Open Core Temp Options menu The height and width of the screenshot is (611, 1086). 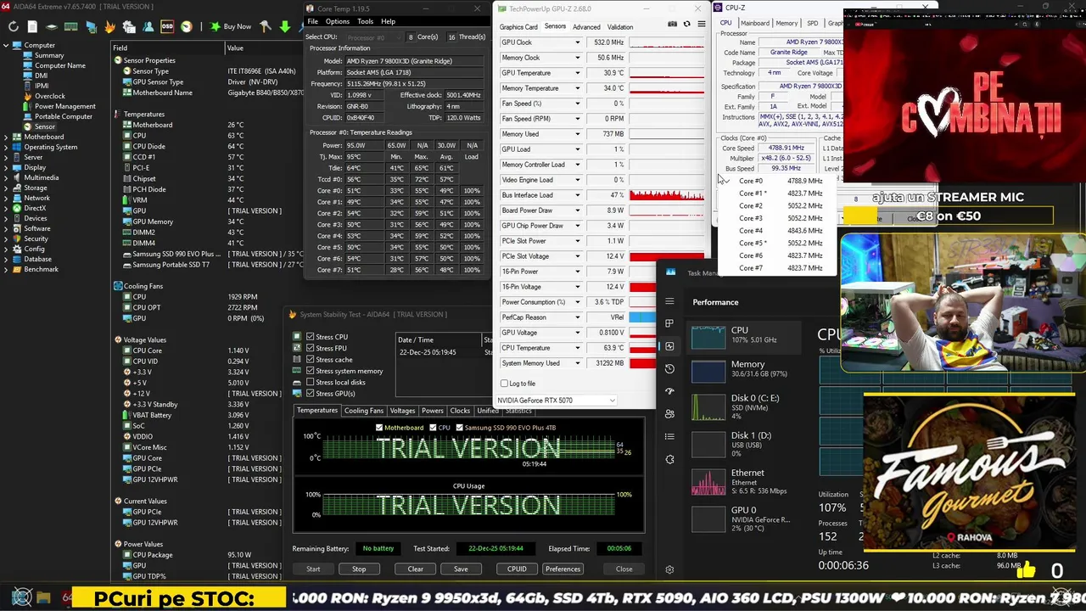point(337,21)
